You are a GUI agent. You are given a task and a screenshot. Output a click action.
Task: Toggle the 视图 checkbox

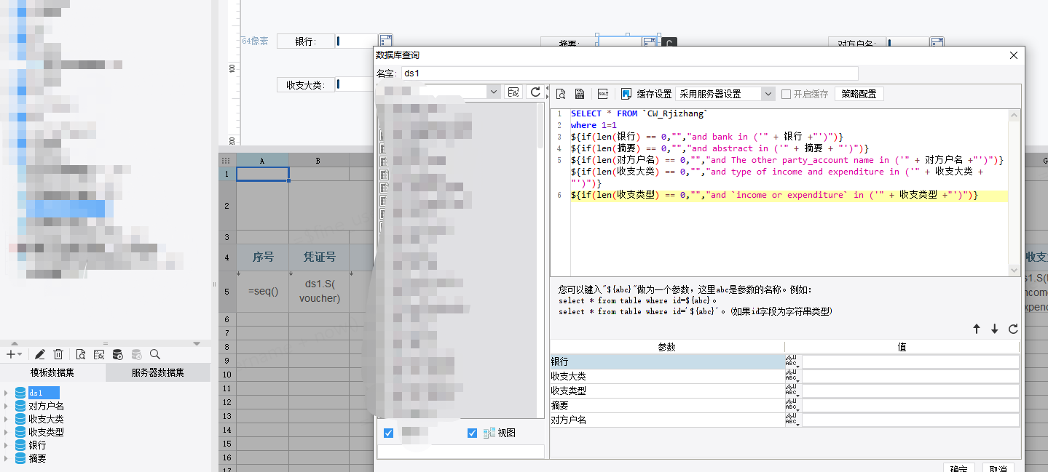pos(472,433)
